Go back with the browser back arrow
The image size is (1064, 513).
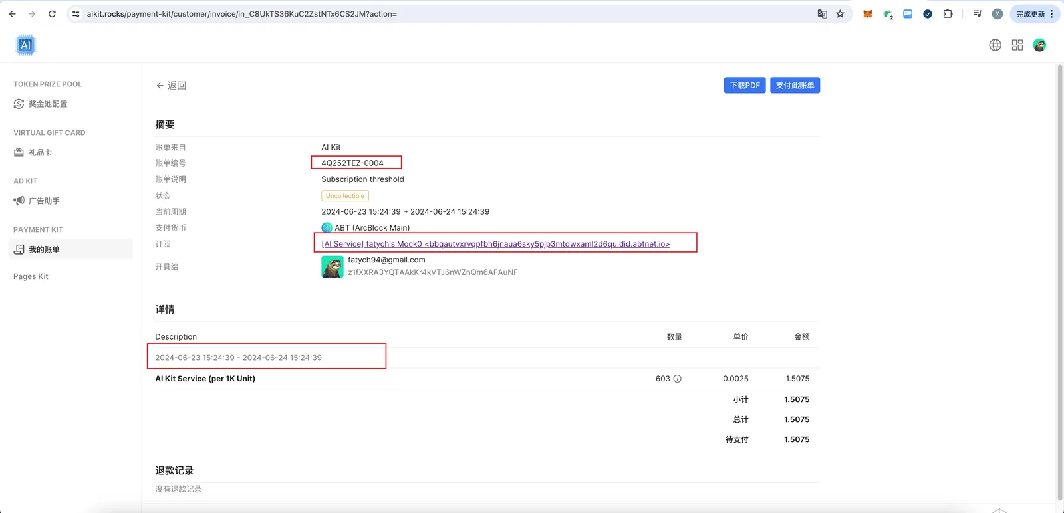tap(12, 13)
